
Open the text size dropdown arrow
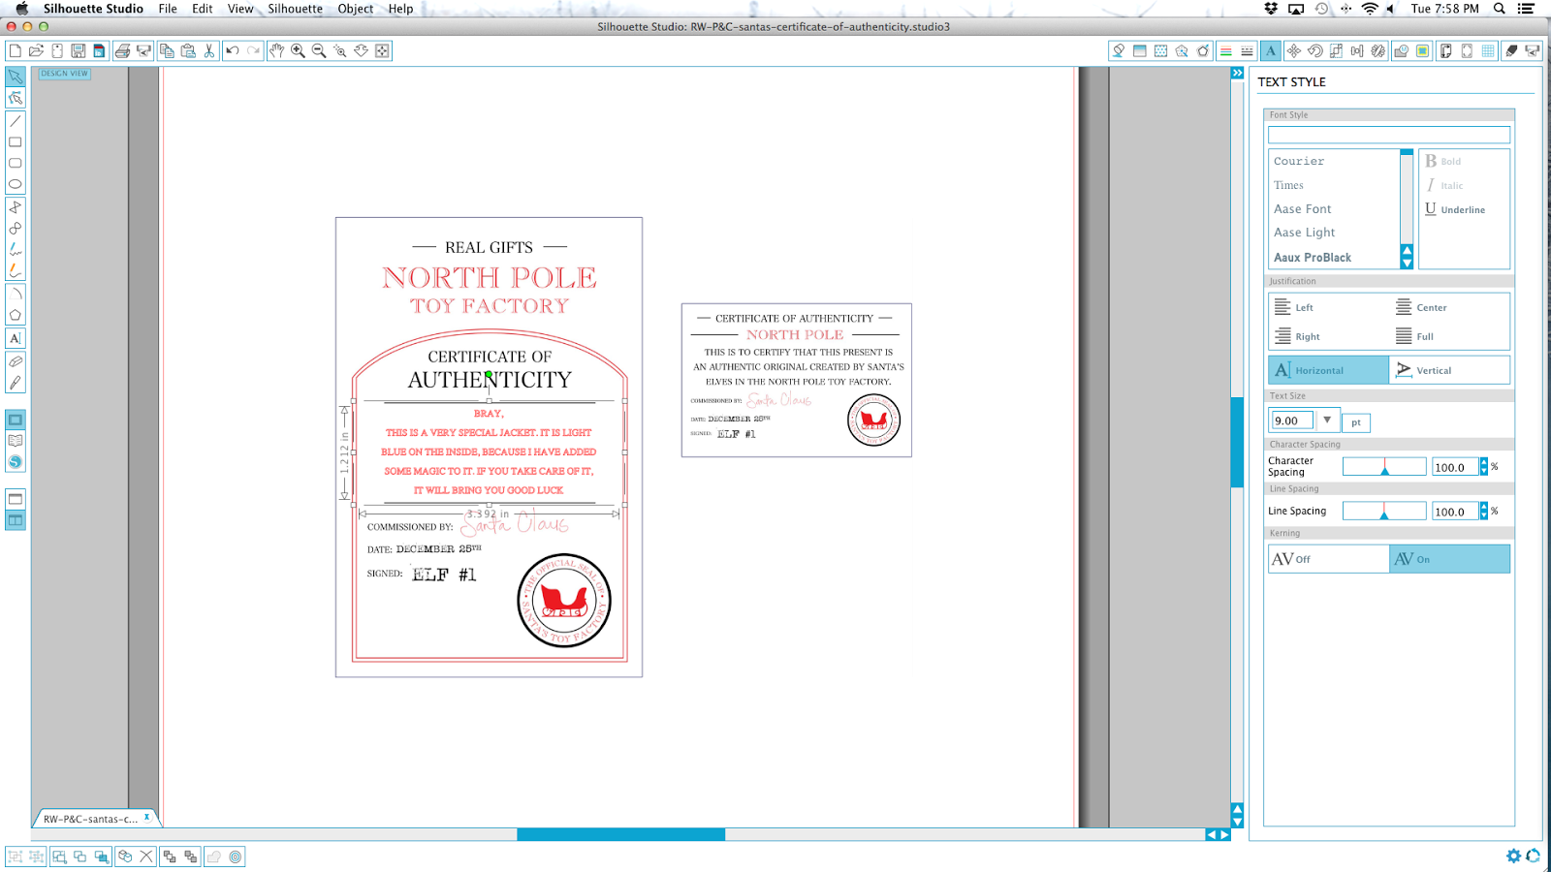[1327, 420]
